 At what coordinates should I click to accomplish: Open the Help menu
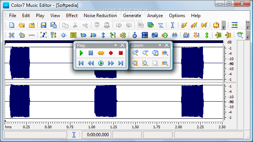pos(196,16)
